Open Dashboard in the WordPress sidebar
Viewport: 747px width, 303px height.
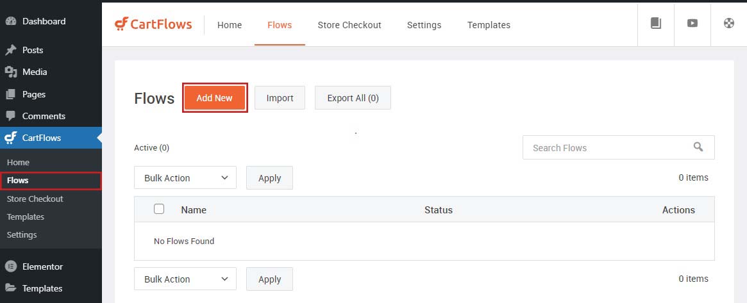[x=44, y=21]
